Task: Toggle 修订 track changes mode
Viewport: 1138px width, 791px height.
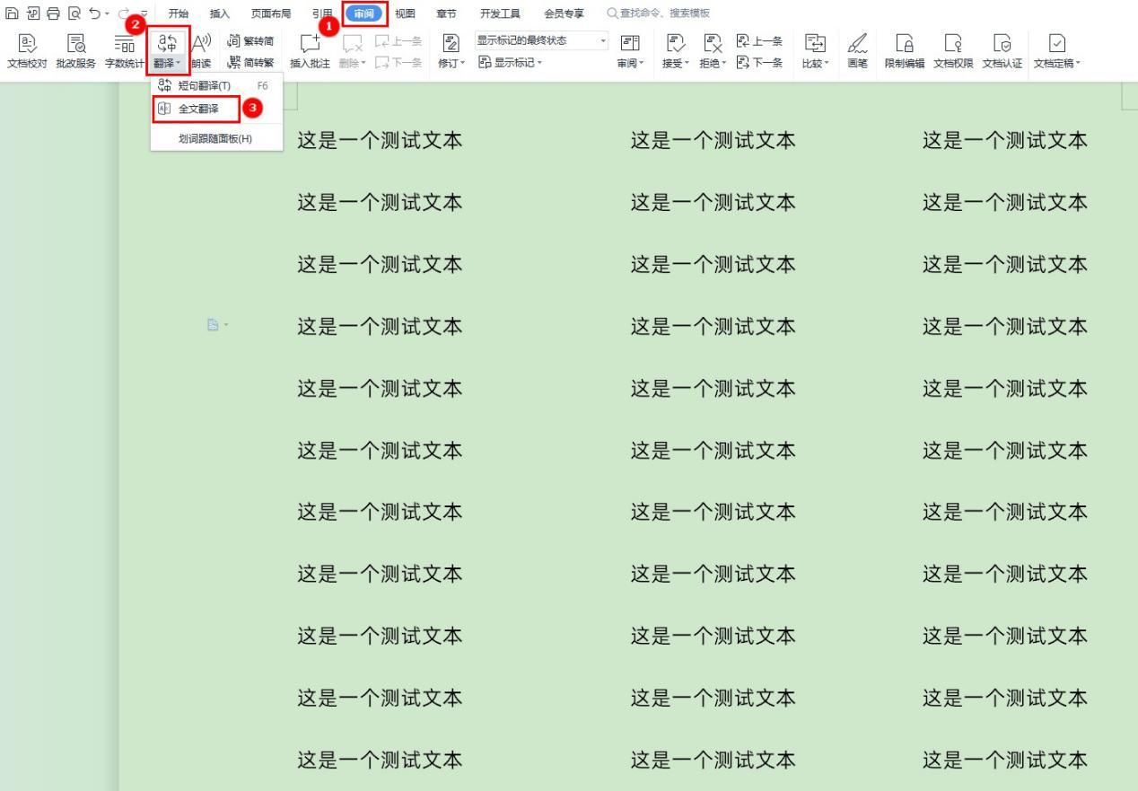Action: point(451,49)
